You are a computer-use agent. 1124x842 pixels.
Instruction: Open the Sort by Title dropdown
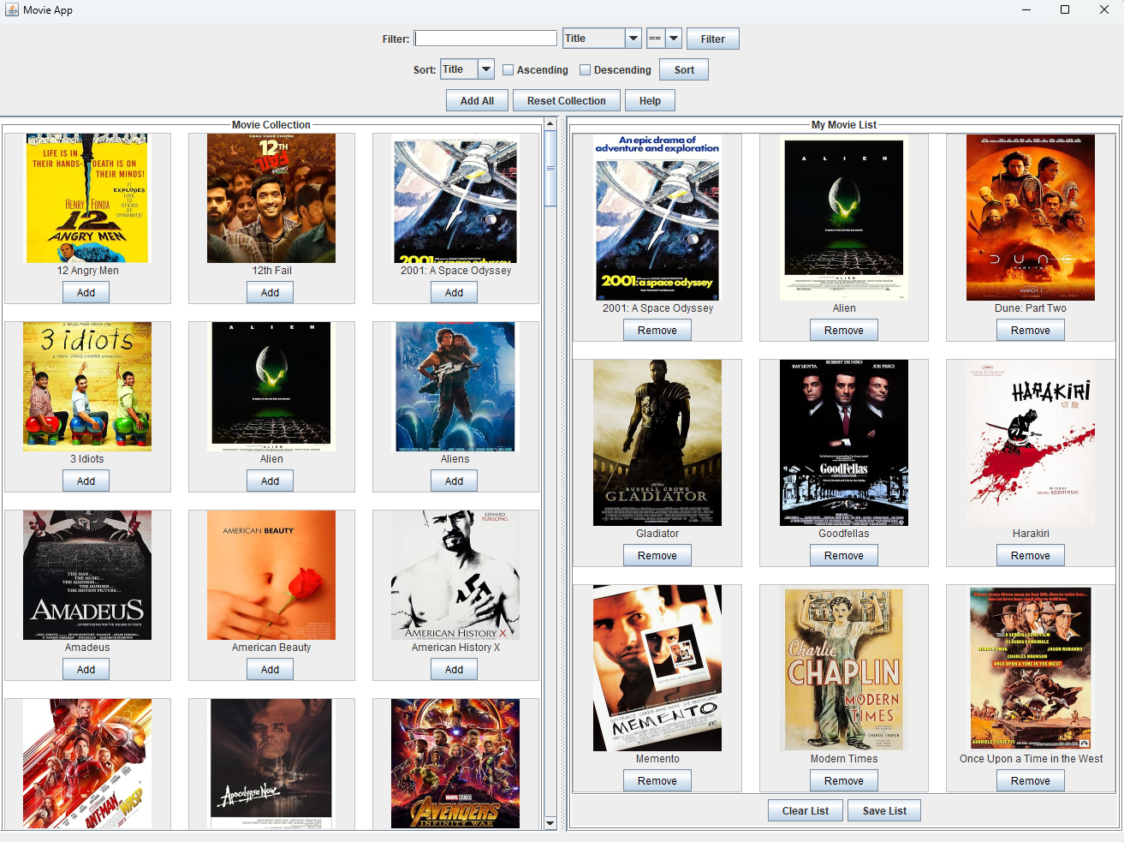pos(485,69)
